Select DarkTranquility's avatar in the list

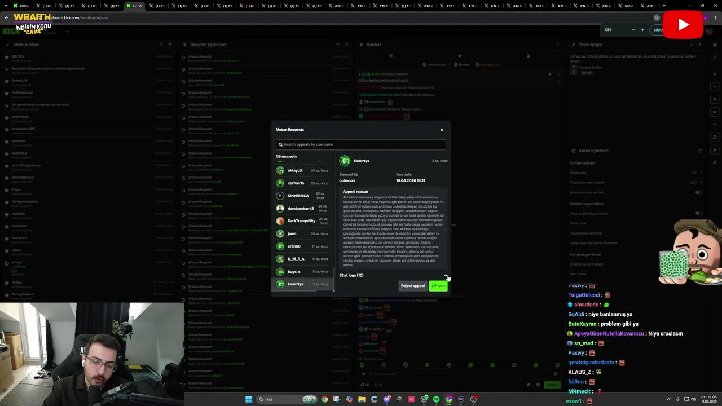coord(280,221)
